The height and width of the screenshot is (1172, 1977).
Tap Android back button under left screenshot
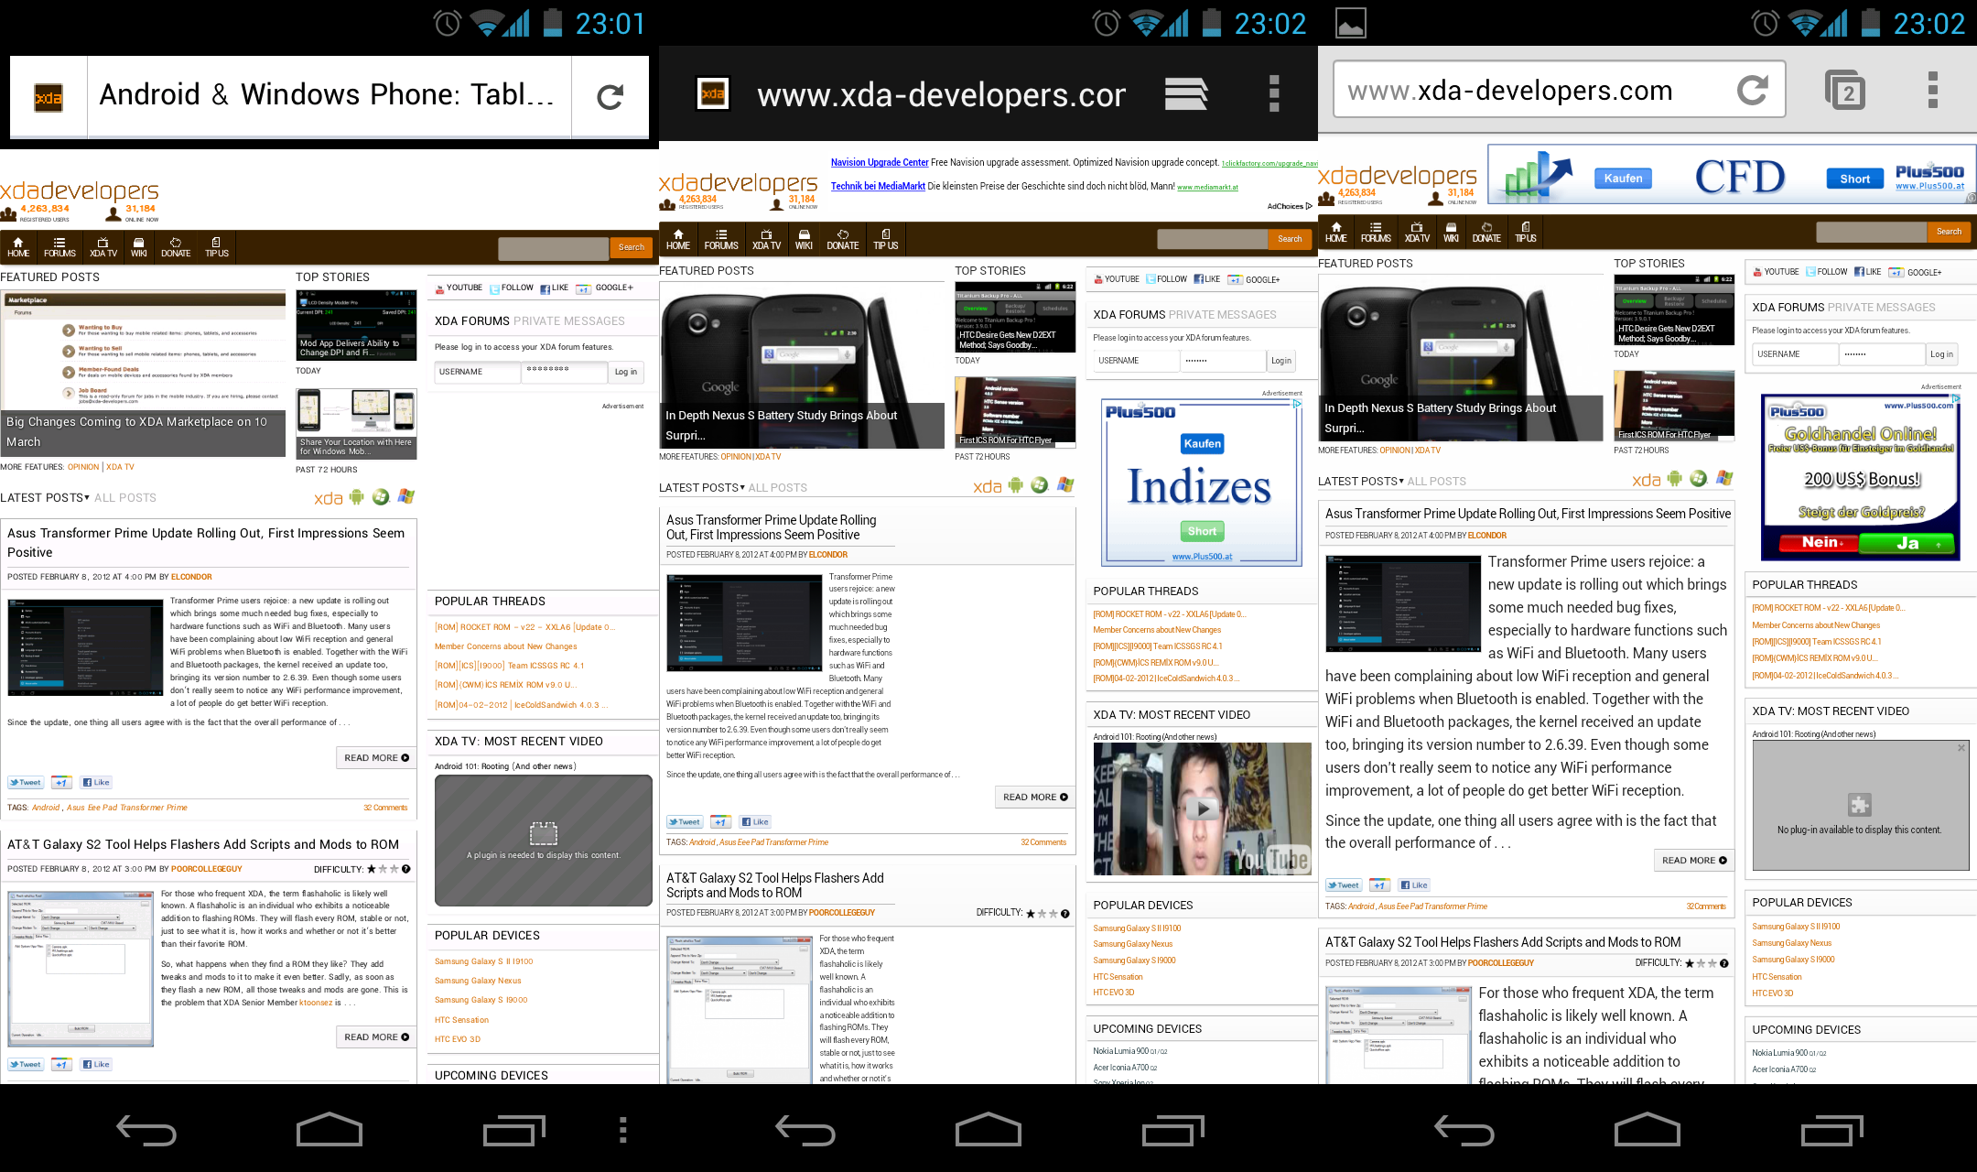point(146,1130)
